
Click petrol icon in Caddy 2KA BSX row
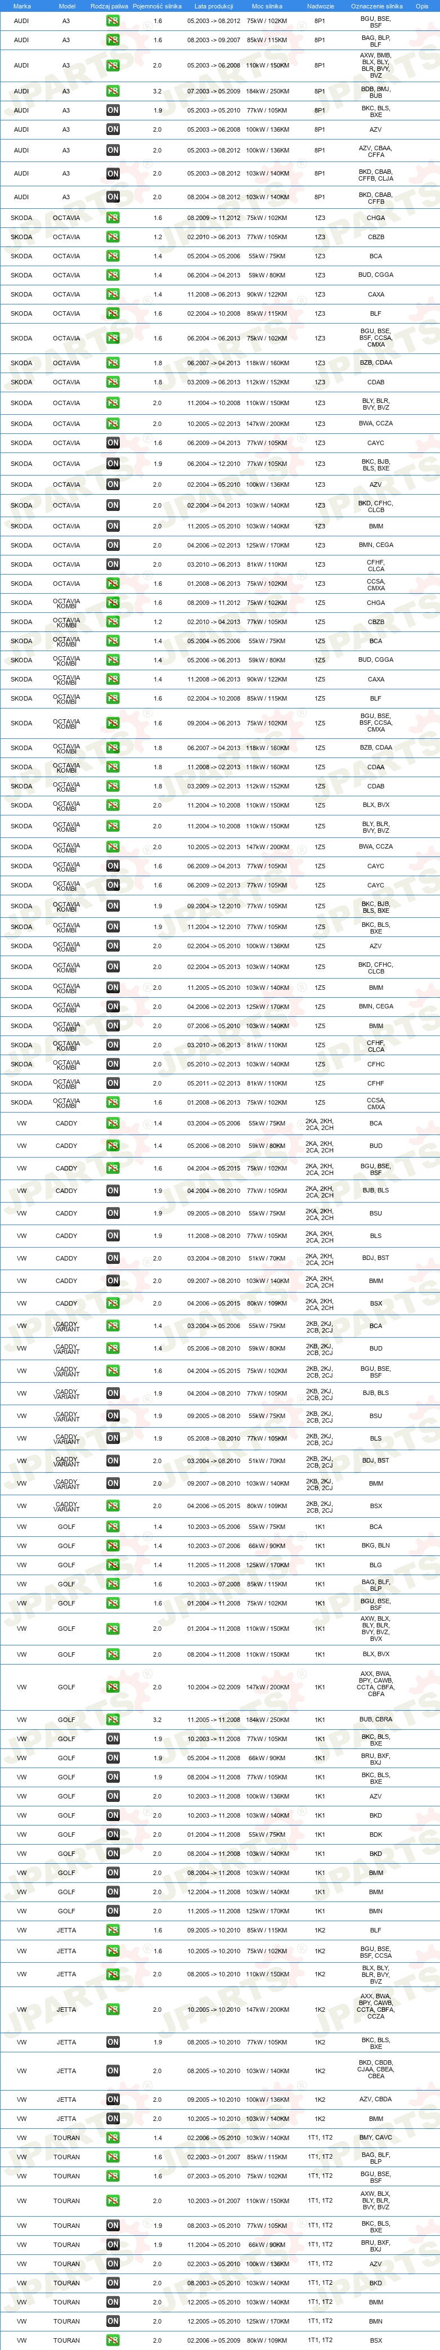click(113, 1304)
